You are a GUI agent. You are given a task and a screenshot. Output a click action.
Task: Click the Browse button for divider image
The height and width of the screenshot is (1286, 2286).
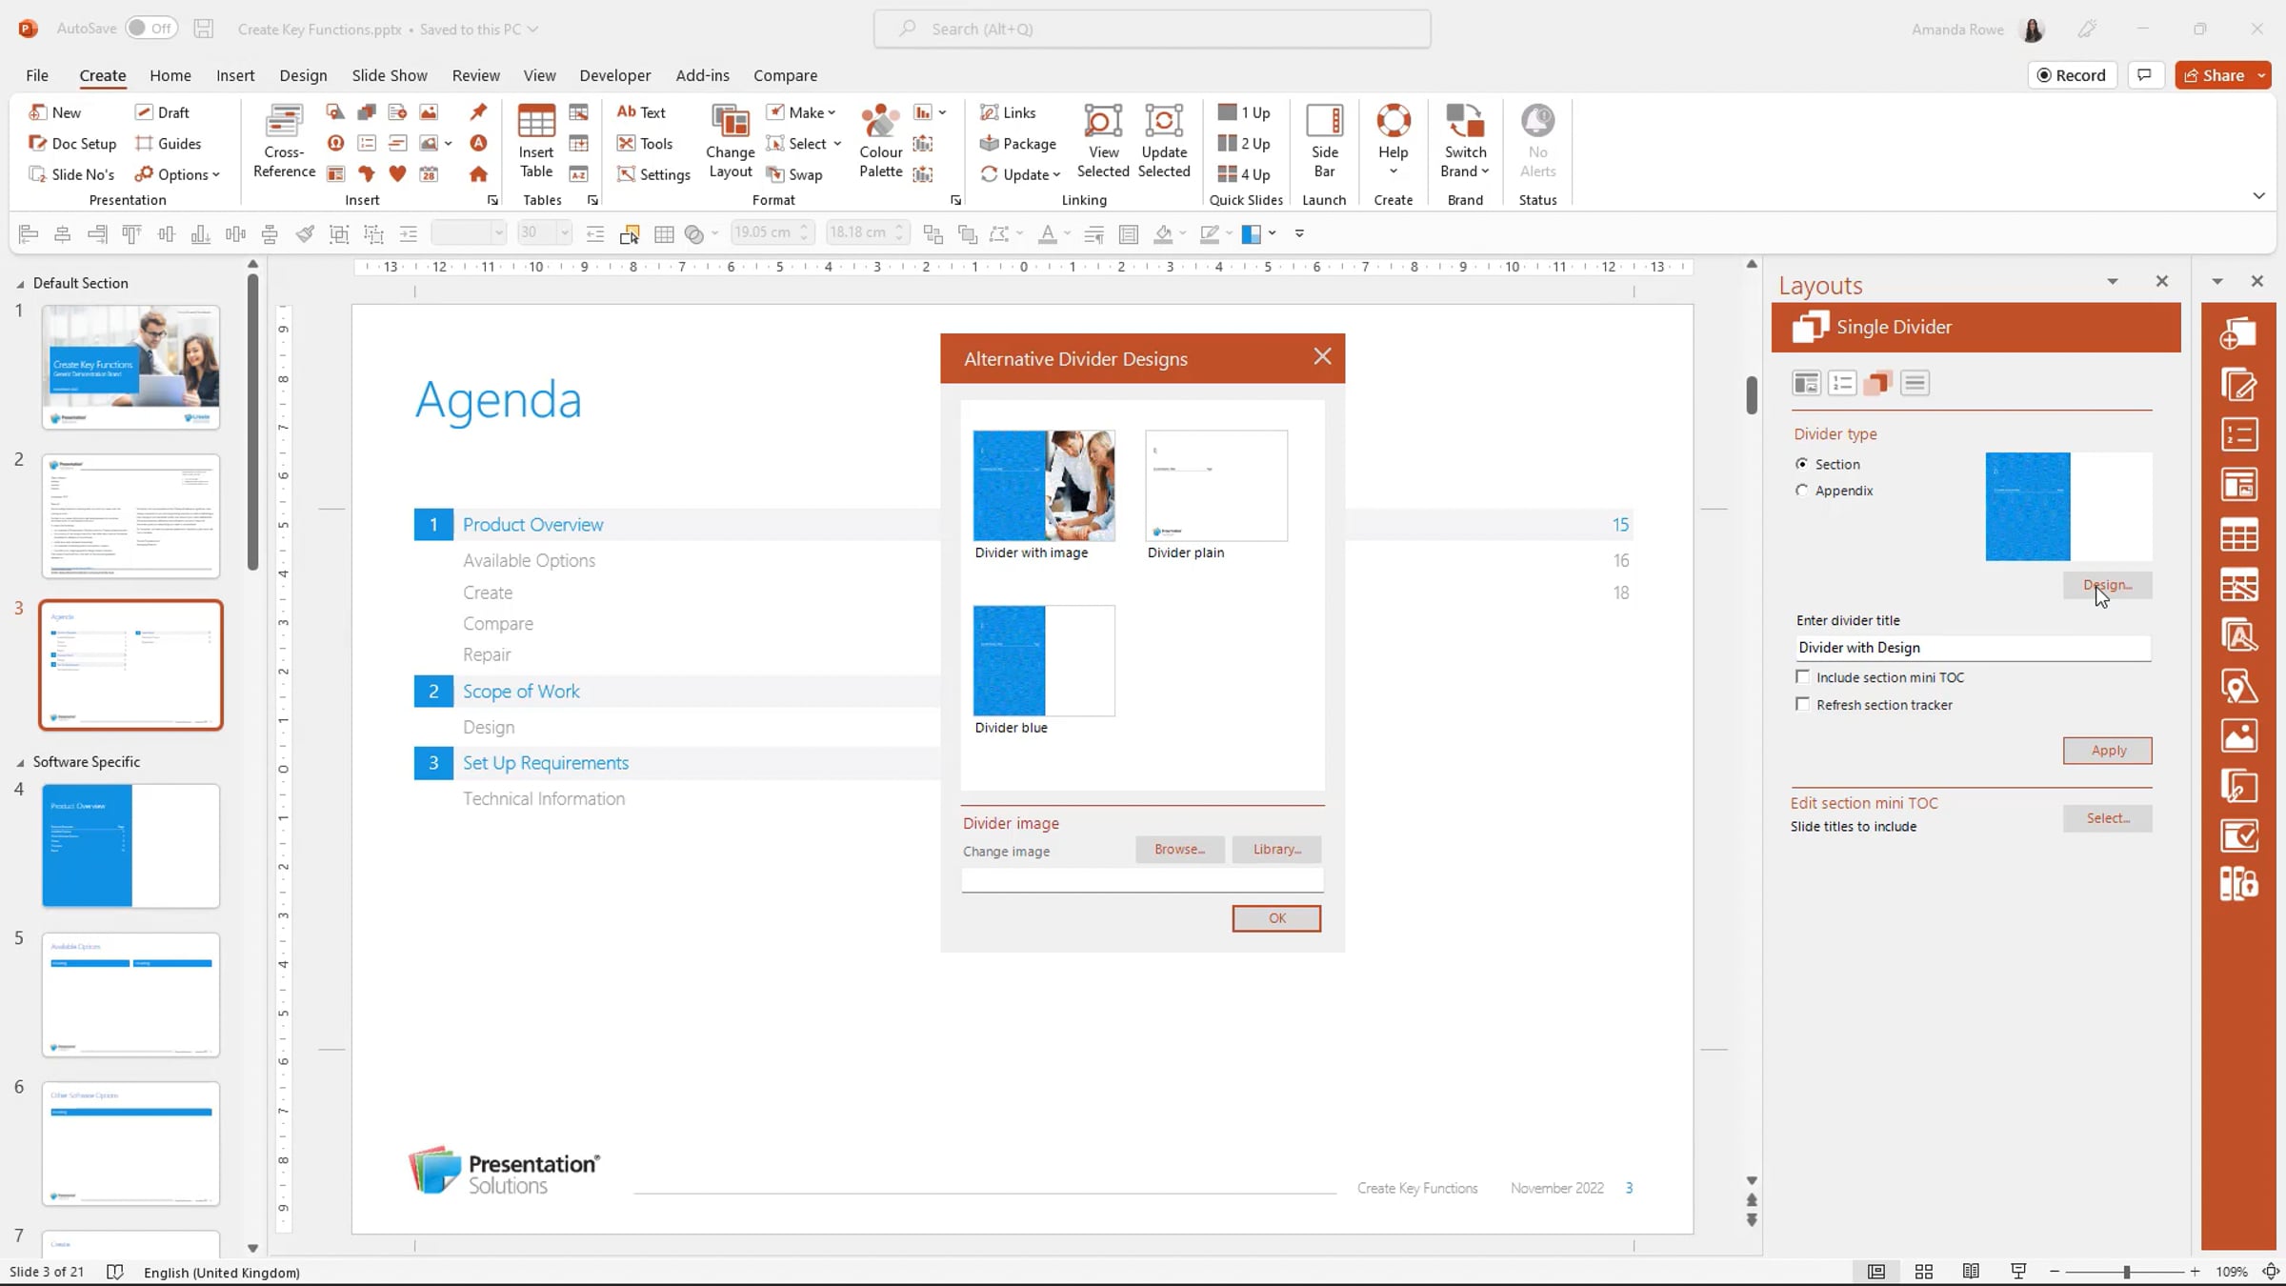tap(1179, 850)
